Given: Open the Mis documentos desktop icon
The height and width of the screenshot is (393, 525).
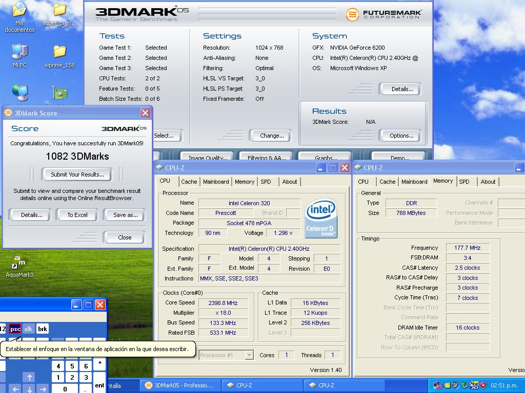Looking at the screenshot, I should 19,17.
